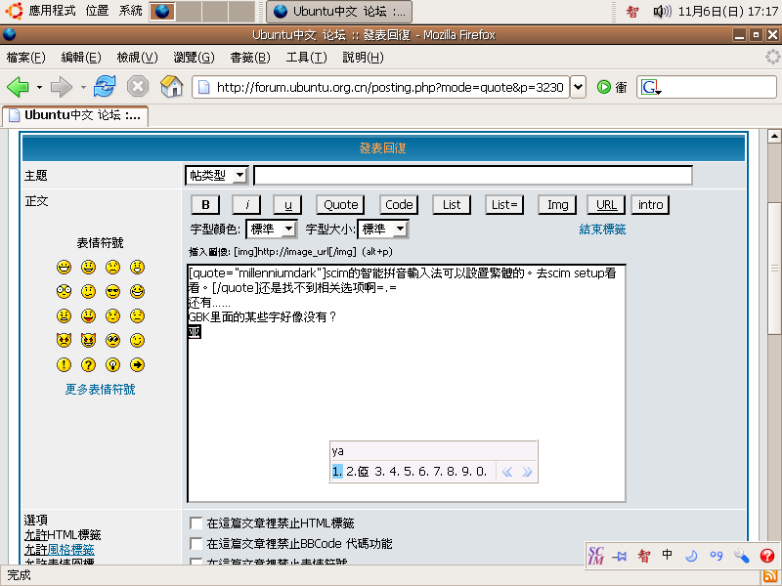Insert the question mark emoticon
Viewport: 782px width, 586px height.
(88, 364)
